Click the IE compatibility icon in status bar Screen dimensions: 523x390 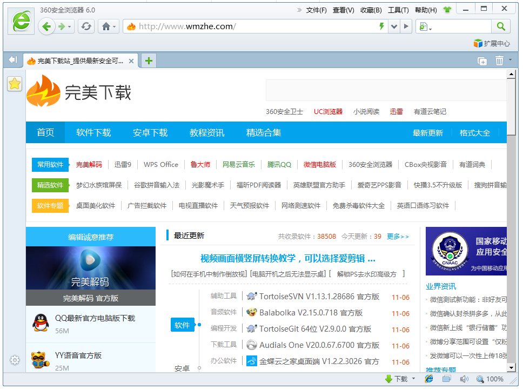428,379
